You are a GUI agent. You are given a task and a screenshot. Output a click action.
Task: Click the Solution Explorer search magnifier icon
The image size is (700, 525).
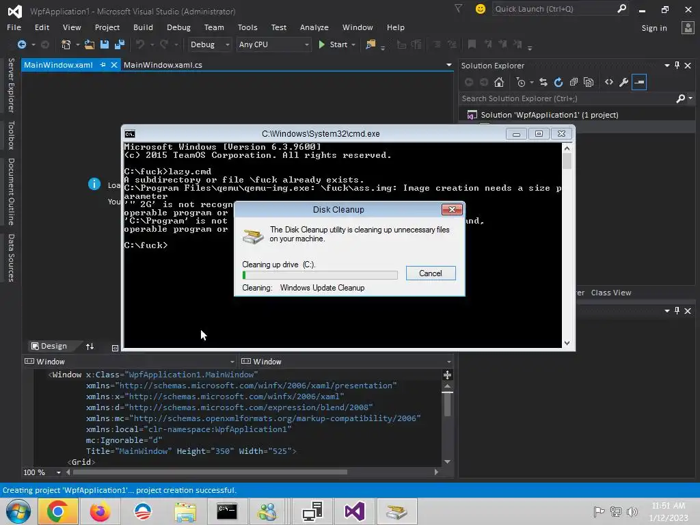[x=680, y=98]
